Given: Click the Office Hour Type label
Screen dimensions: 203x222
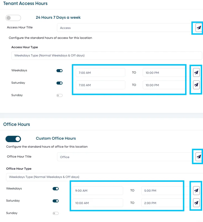Looking at the screenshot, I should click(x=19, y=169).
